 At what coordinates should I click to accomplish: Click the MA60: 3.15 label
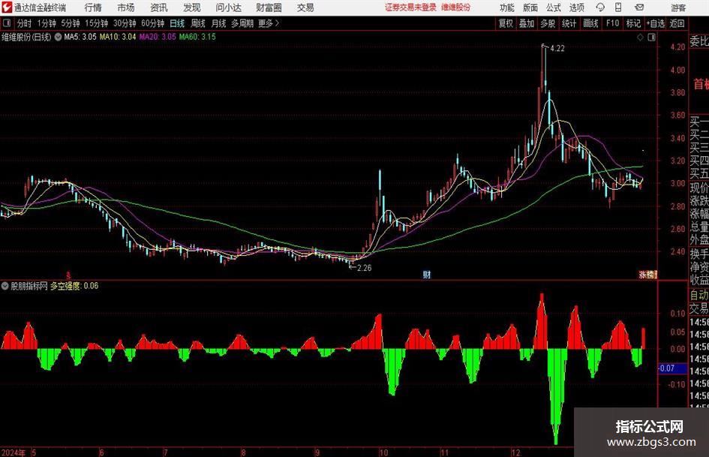click(197, 37)
